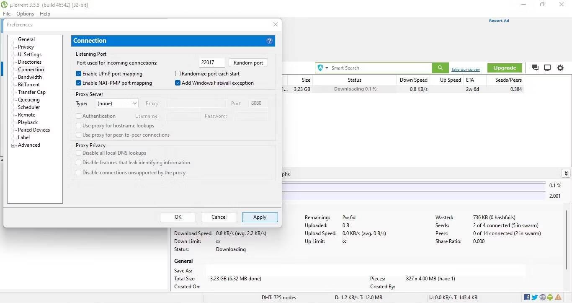The image size is (572, 303).
Task: Open remote access via the monitor icon
Action: click(x=547, y=67)
